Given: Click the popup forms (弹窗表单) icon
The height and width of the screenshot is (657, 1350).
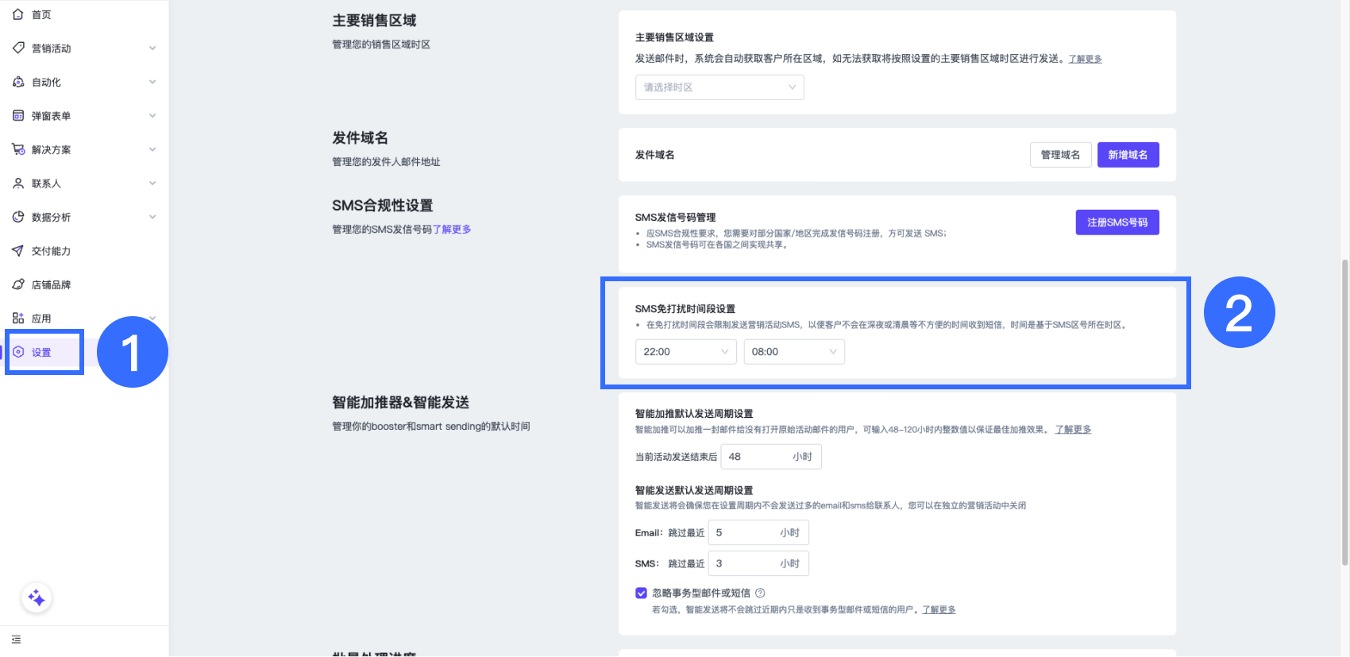Looking at the screenshot, I should pyautogui.click(x=18, y=116).
